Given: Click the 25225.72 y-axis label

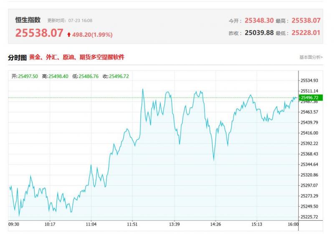Looking at the screenshot, I should (x=309, y=217).
